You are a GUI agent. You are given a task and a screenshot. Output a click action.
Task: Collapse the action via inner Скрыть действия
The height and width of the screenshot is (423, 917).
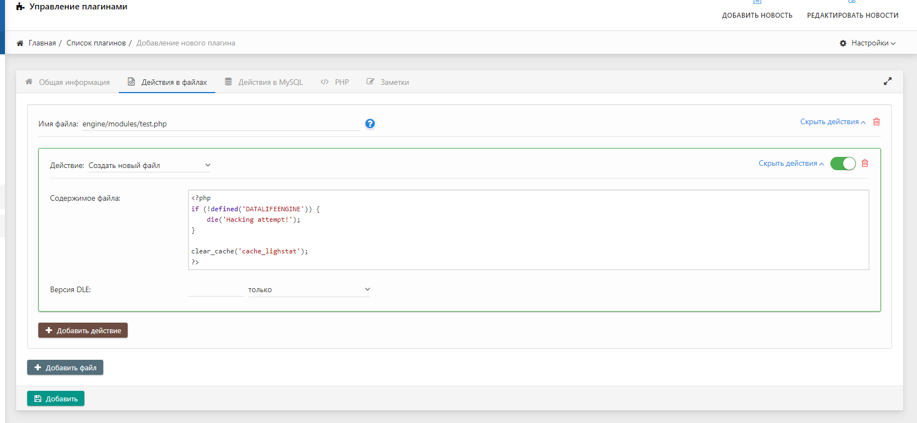point(791,164)
